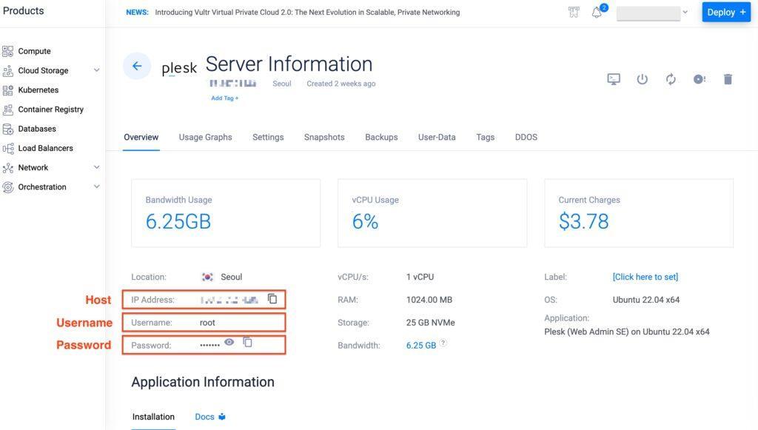The width and height of the screenshot is (758, 430).
Task: Click the Docs book icon
Action: pyautogui.click(x=222, y=417)
